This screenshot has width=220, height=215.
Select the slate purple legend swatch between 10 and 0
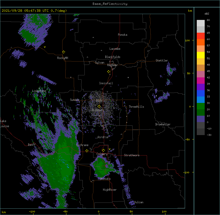(201, 119)
